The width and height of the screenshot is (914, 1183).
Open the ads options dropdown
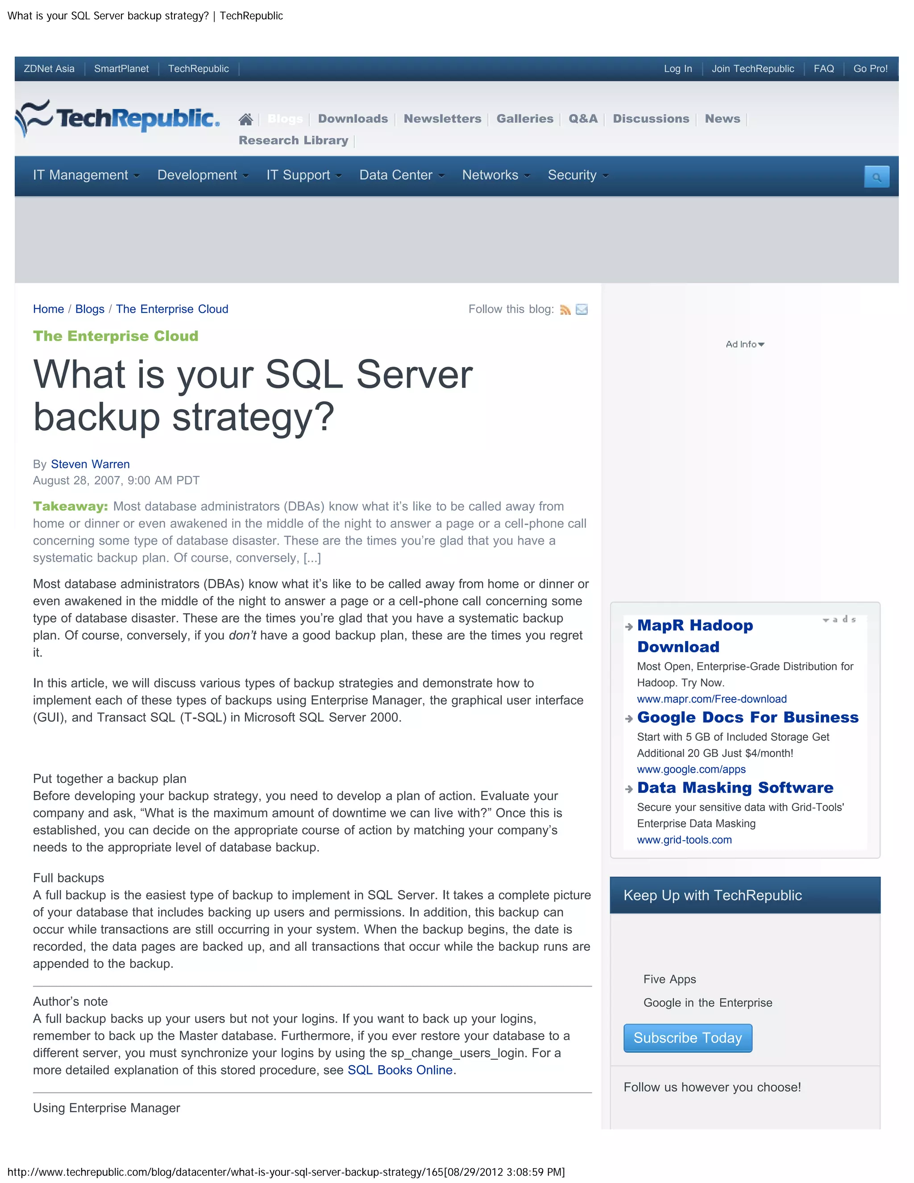tap(839, 620)
